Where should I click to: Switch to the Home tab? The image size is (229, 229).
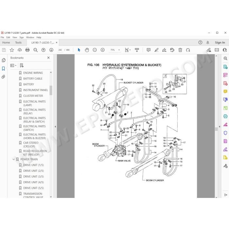[6, 43]
